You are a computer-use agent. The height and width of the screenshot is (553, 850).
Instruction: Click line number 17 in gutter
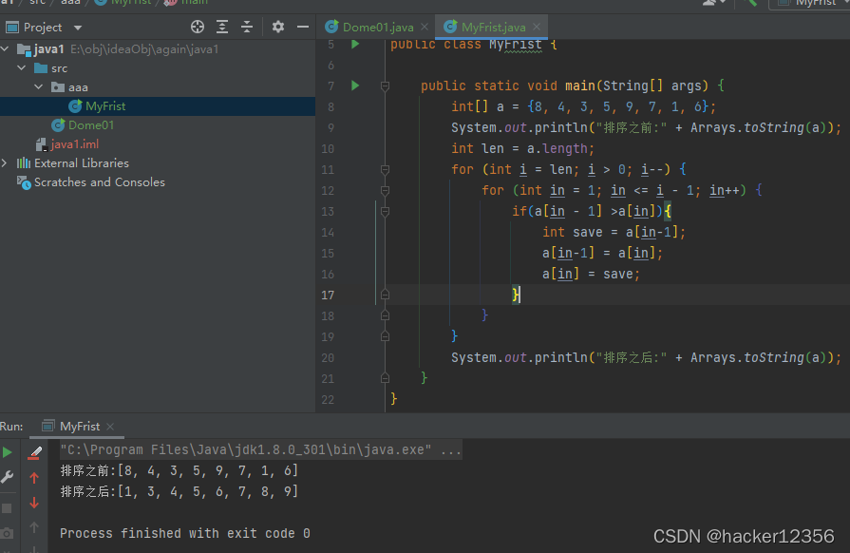tap(328, 295)
